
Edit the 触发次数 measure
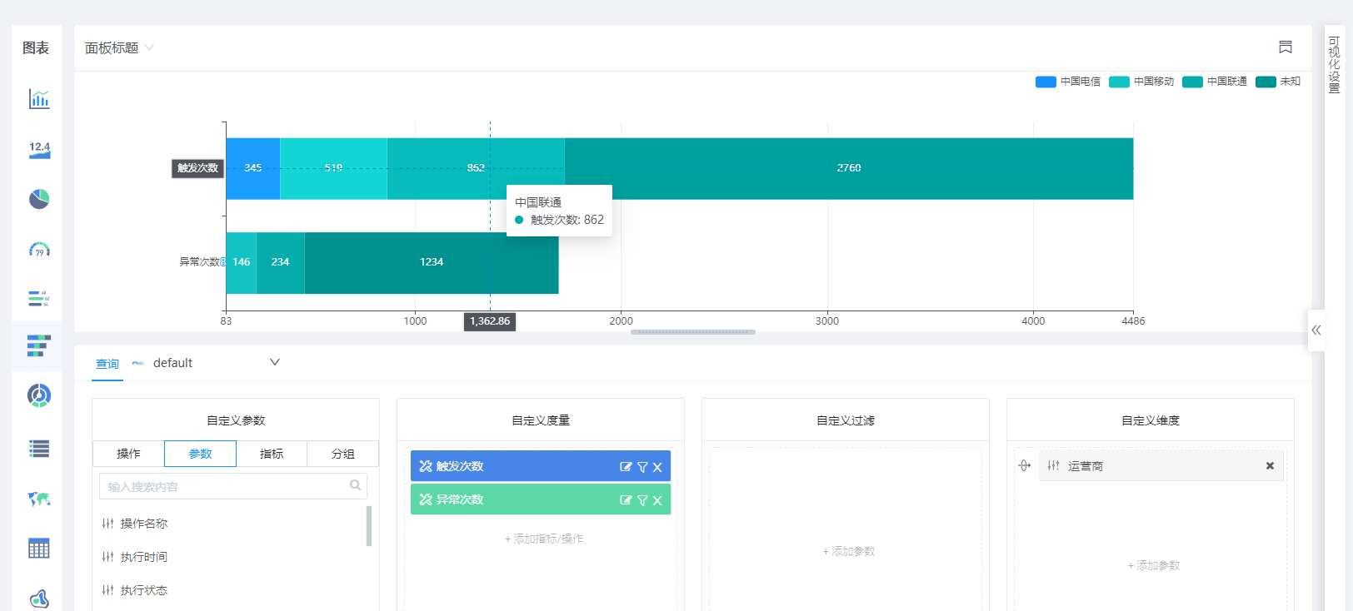coord(626,467)
